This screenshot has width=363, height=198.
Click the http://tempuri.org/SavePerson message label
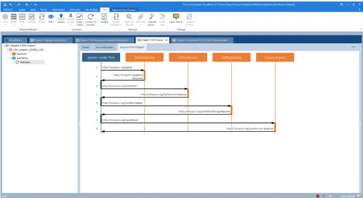click(120, 120)
